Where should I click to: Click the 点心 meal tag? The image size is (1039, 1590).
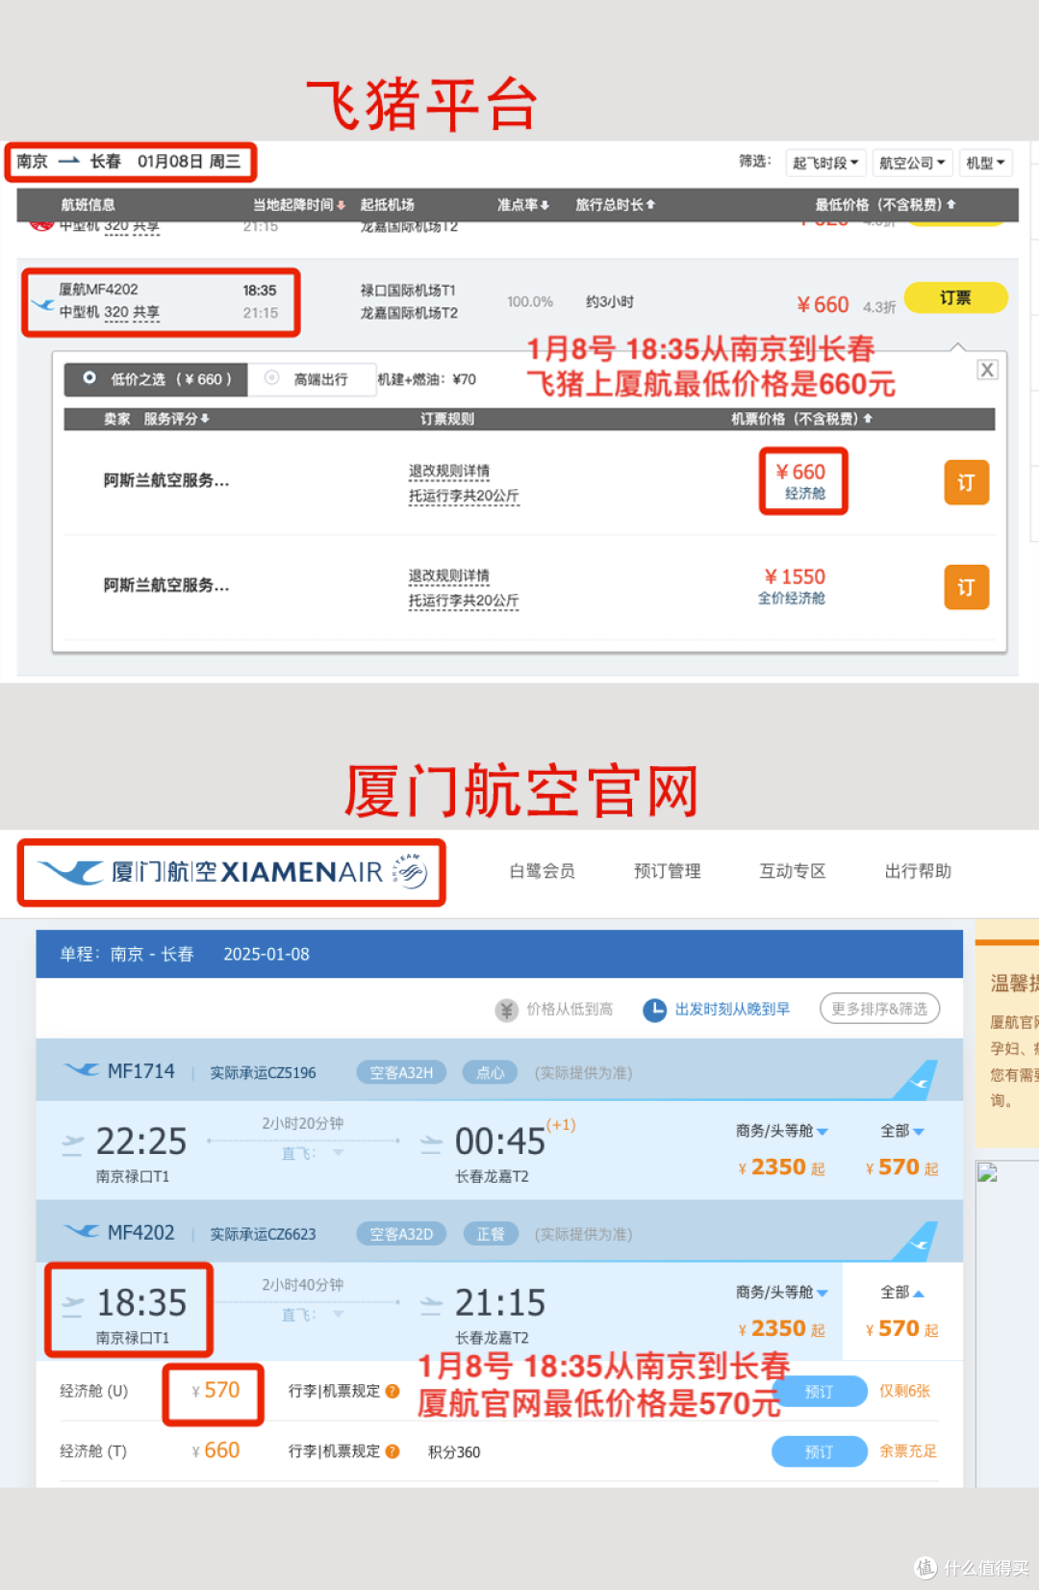coord(491,1072)
